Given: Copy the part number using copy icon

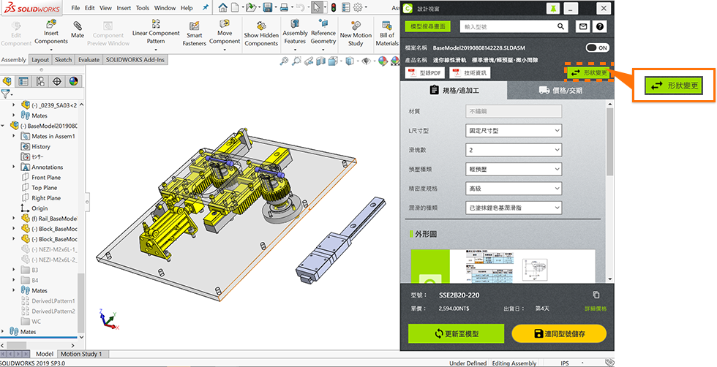Looking at the screenshot, I should coord(596,295).
